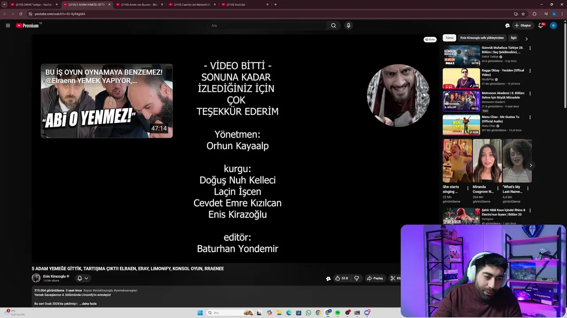
Task: Close the 5 ADAM YEMEĞE GİTTİK tab
Action: point(109,4)
